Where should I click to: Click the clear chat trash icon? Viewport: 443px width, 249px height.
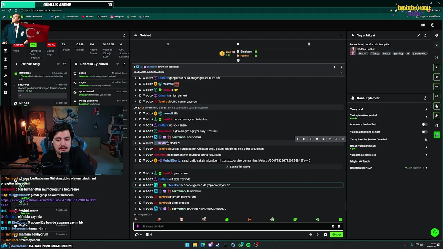pyautogui.click(x=168, y=44)
